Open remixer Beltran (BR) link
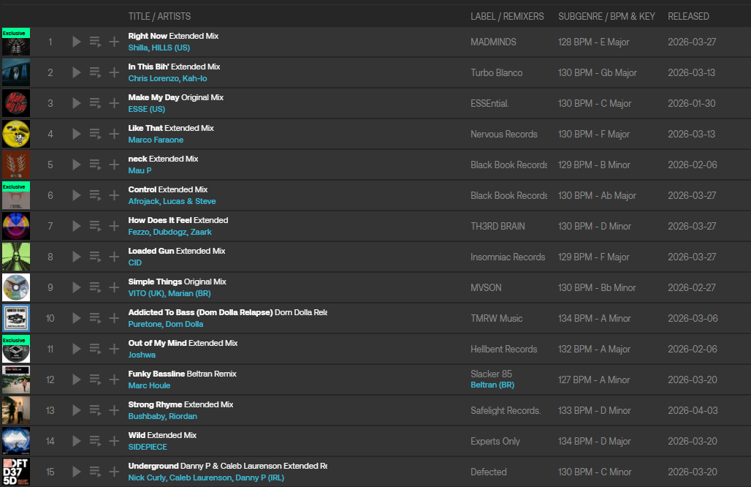 coord(492,385)
